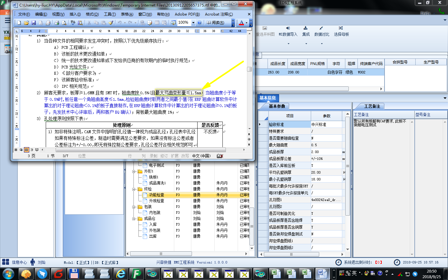The image size is (448, 280).
Task: Open the 表格(A) menu
Action: click(x=127, y=14)
